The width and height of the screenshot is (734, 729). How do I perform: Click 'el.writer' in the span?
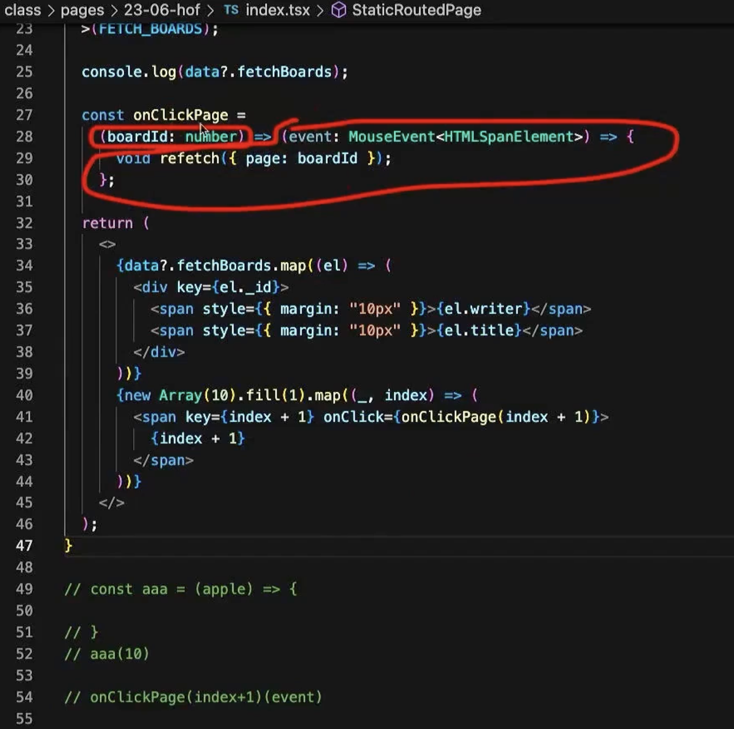[483, 309]
